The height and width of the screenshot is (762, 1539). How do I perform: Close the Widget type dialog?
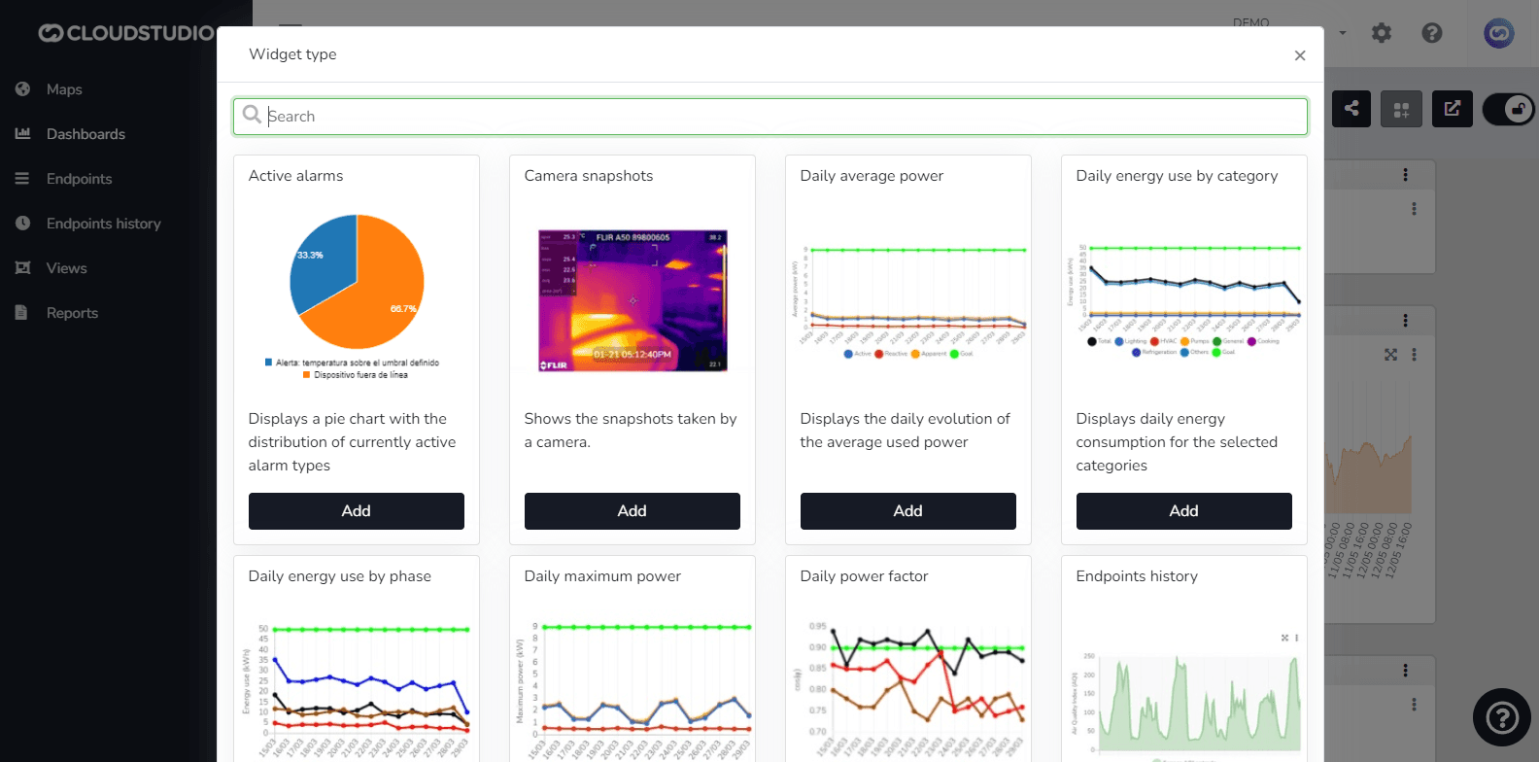[1299, 55]
